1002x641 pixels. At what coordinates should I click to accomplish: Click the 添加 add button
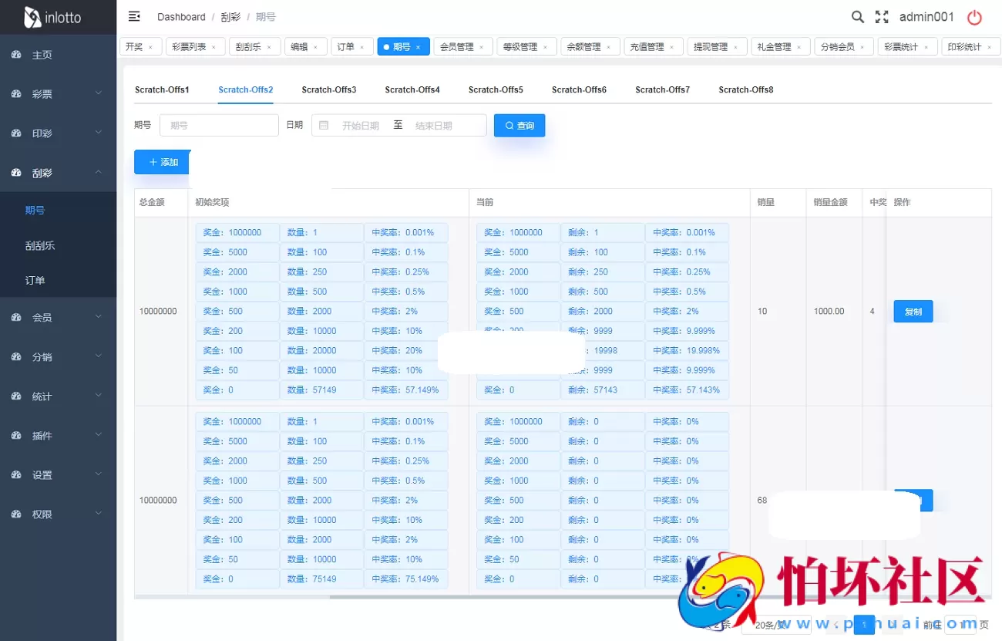[161, 162]
